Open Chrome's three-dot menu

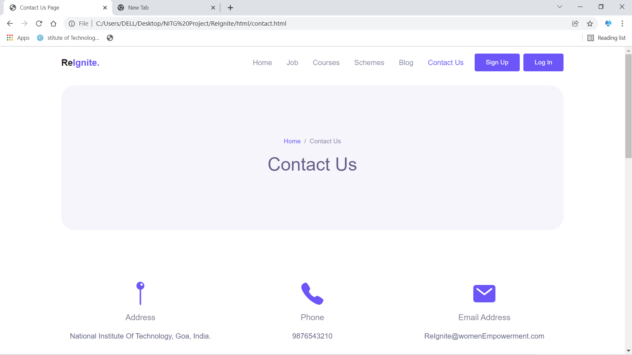click(x=622, y=23)
